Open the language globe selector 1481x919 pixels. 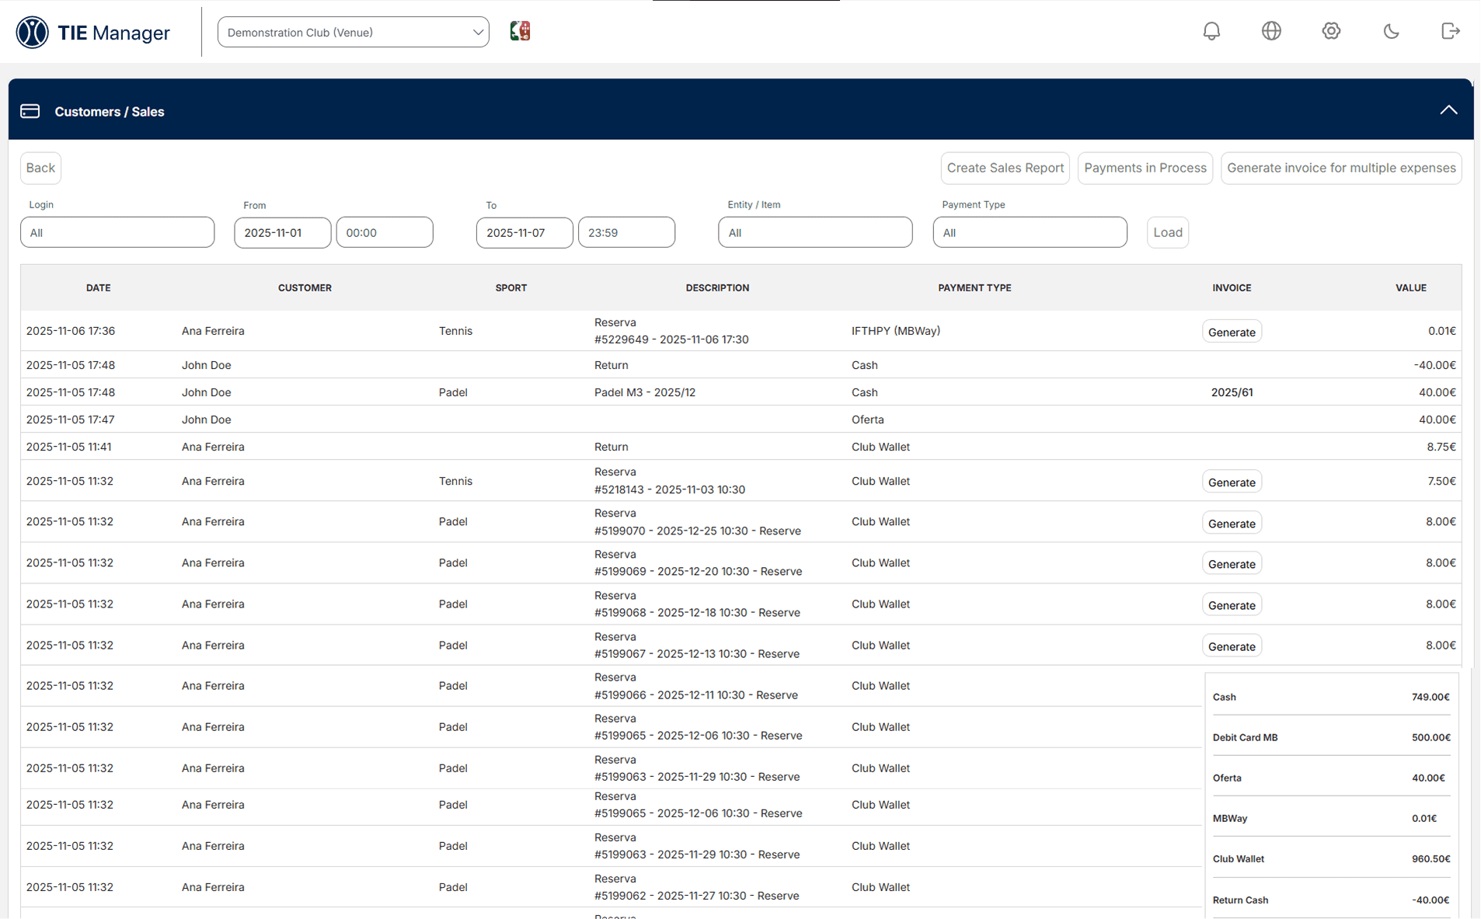(x=1271, y=31)
